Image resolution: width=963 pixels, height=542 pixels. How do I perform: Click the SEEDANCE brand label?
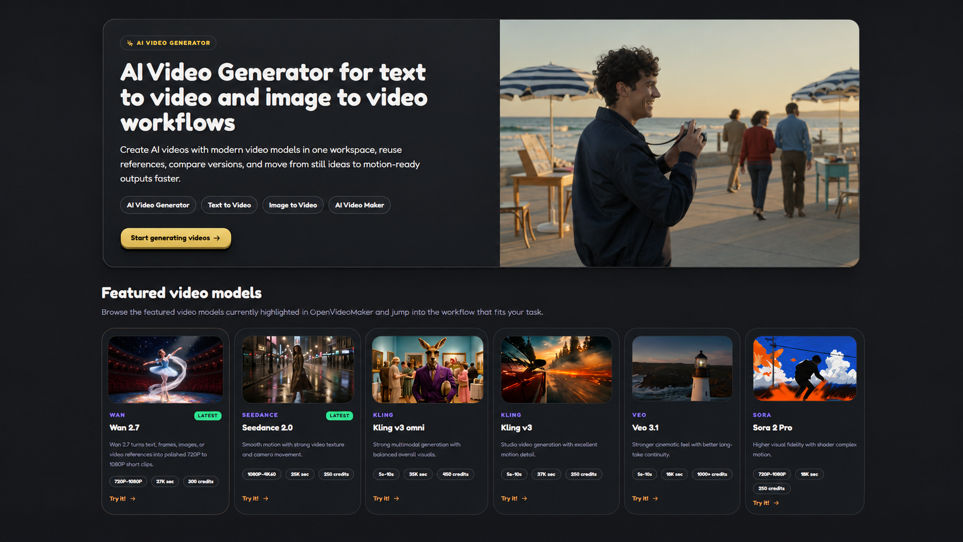(260, 415)
